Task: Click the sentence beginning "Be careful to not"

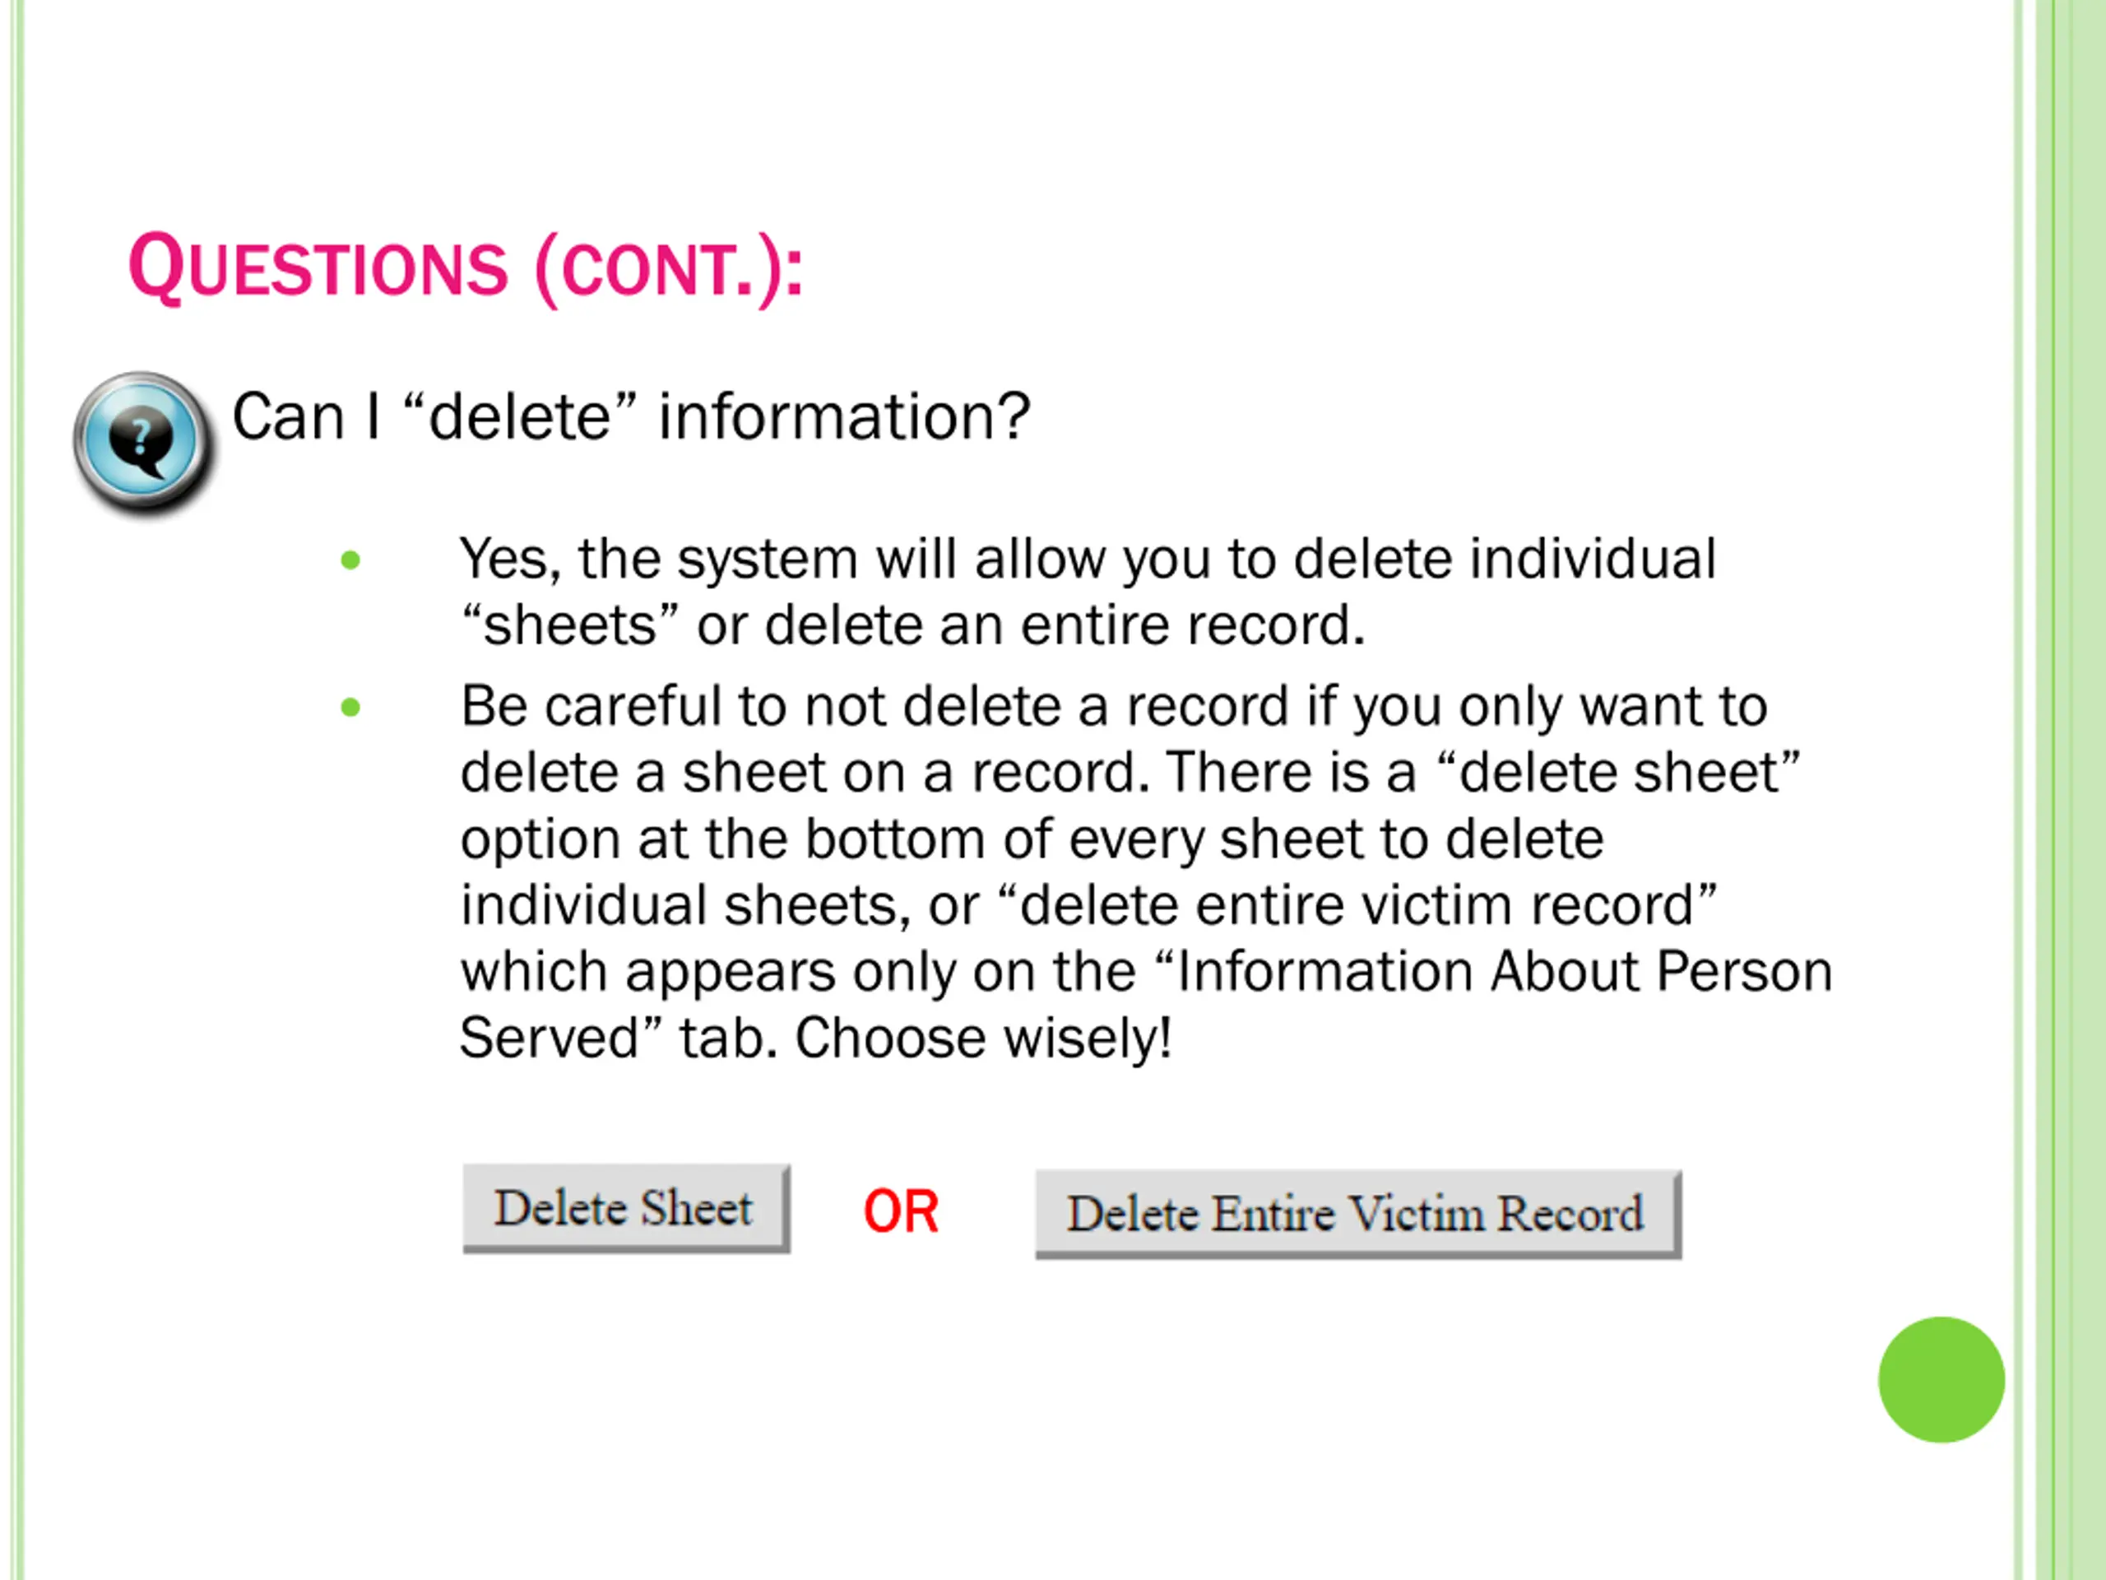Action: pos(1146,871)
